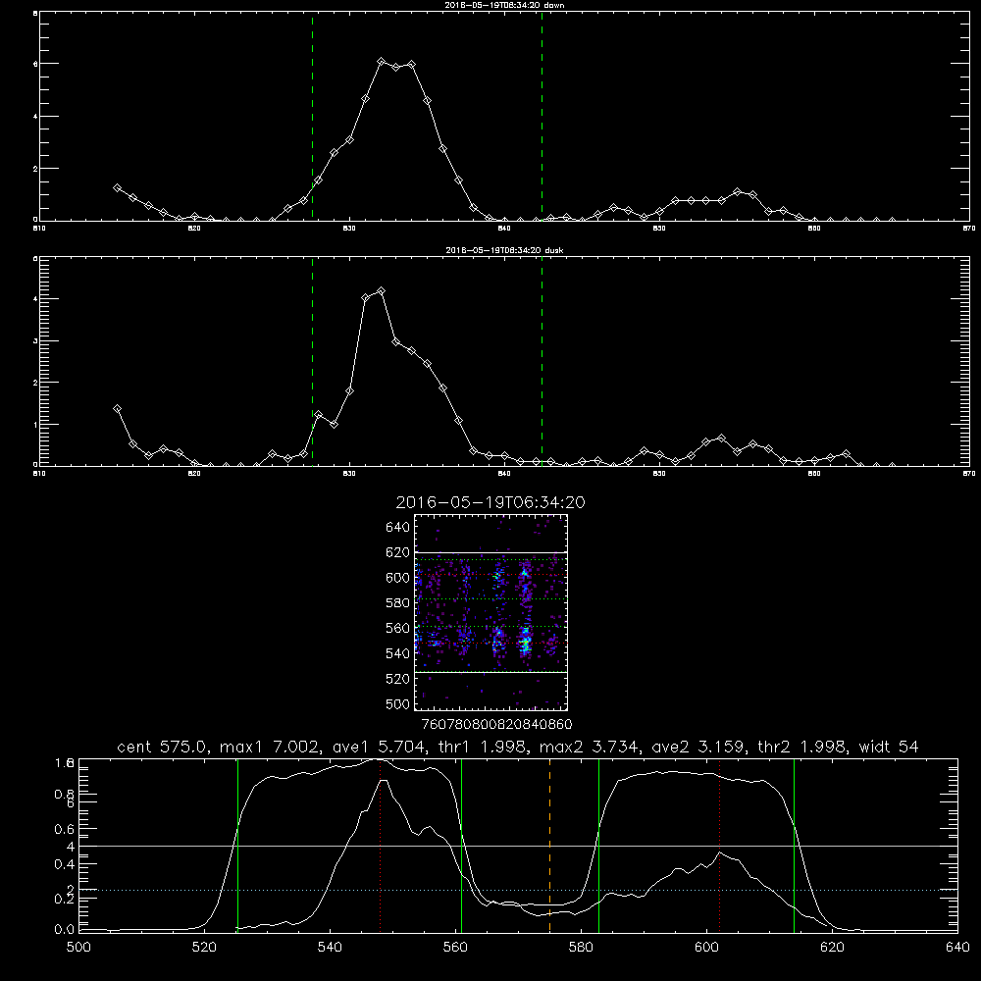The image size is (981, 981).
Task: Click the upper white horizontal line on heatmap
Action: 491,552
